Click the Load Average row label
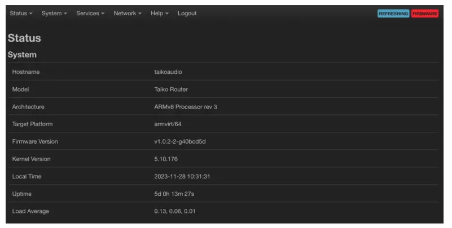Viewport: 452px width, 228px height. 30,212
